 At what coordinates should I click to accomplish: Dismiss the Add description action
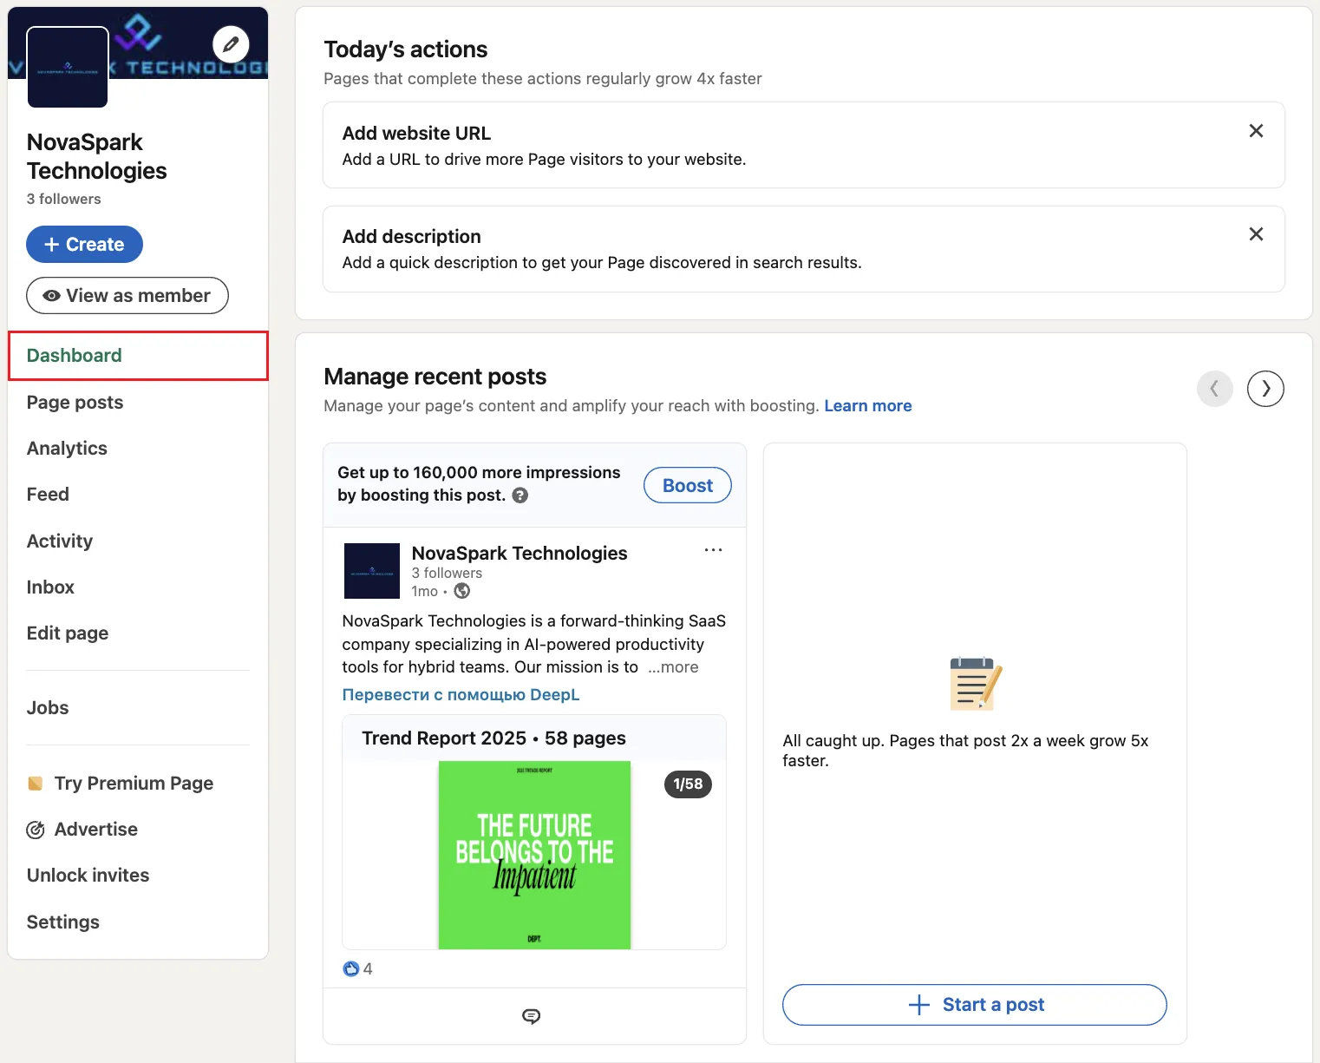[1256, 233]
